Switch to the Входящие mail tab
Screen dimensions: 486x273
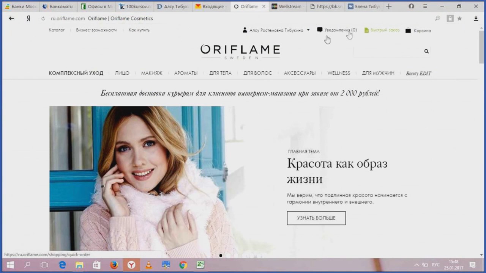coord(212,6)
